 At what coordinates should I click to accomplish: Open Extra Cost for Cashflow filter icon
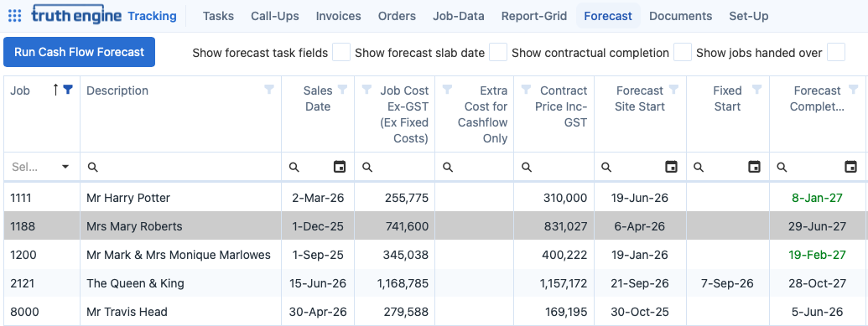(447, 89)
